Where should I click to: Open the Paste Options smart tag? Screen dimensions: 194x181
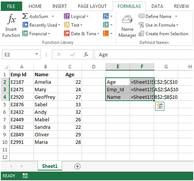160,106
